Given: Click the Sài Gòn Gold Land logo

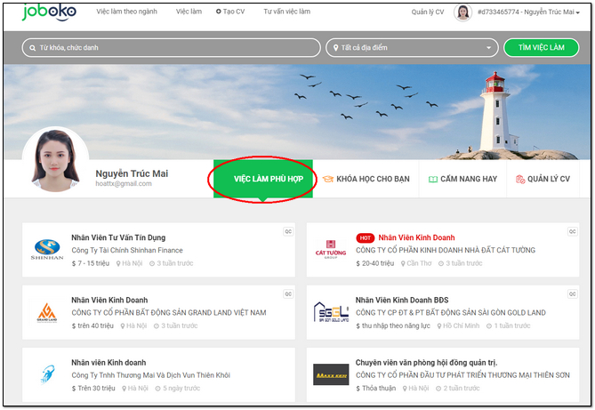Looking at the screenshot, I should (x=331, y=311).
